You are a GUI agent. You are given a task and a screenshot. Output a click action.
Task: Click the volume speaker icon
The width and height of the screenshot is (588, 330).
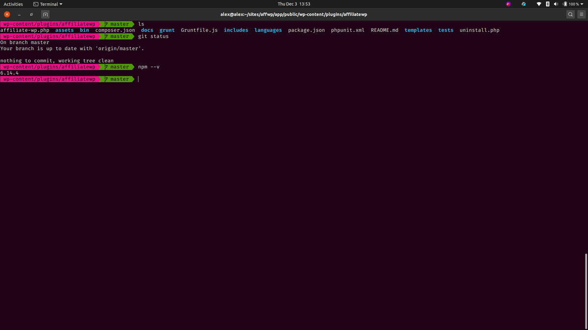point(556,4)
